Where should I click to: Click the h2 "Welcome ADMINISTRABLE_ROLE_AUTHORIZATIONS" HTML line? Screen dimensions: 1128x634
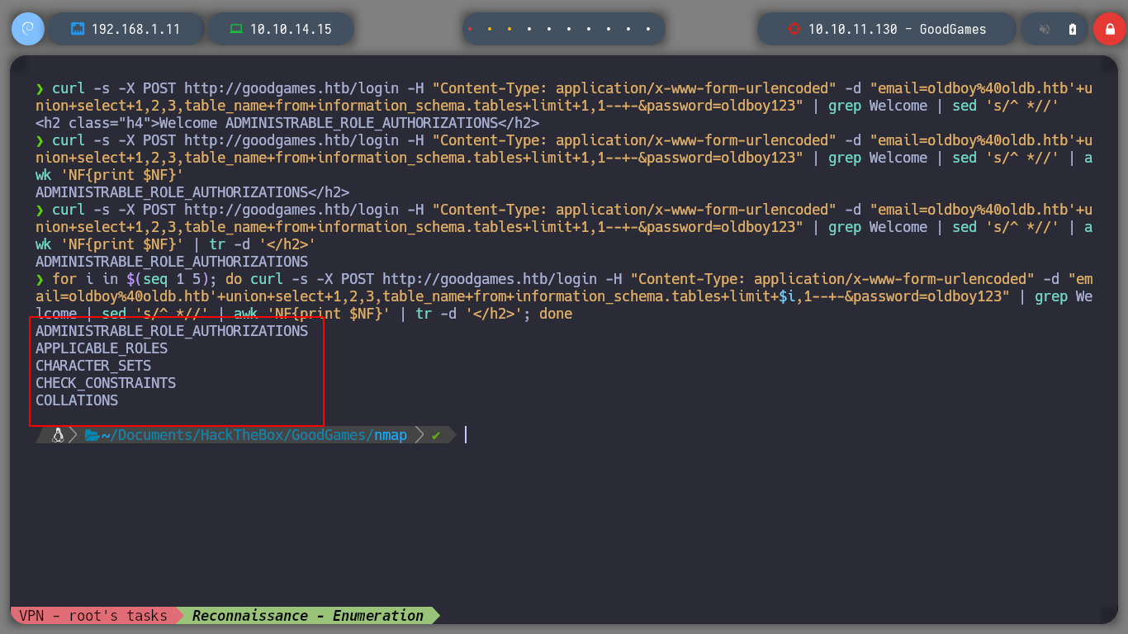pos(287,123)
